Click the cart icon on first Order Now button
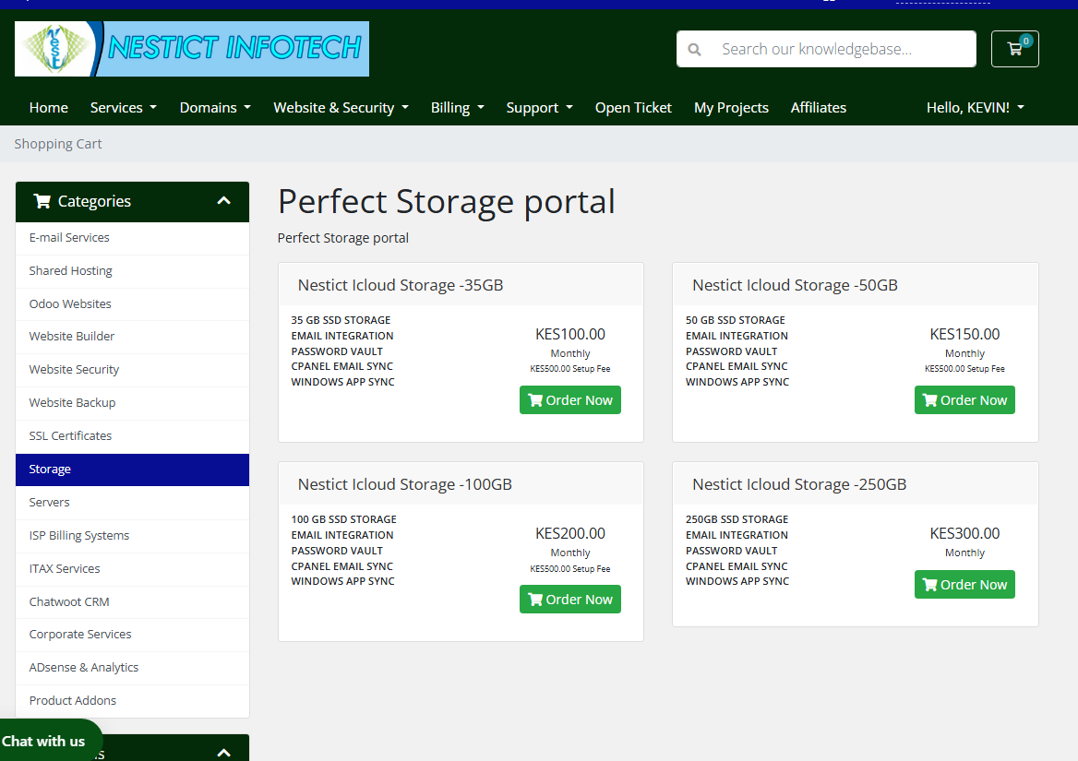Screen dimensions: 1078x761 tap(535, 399)
